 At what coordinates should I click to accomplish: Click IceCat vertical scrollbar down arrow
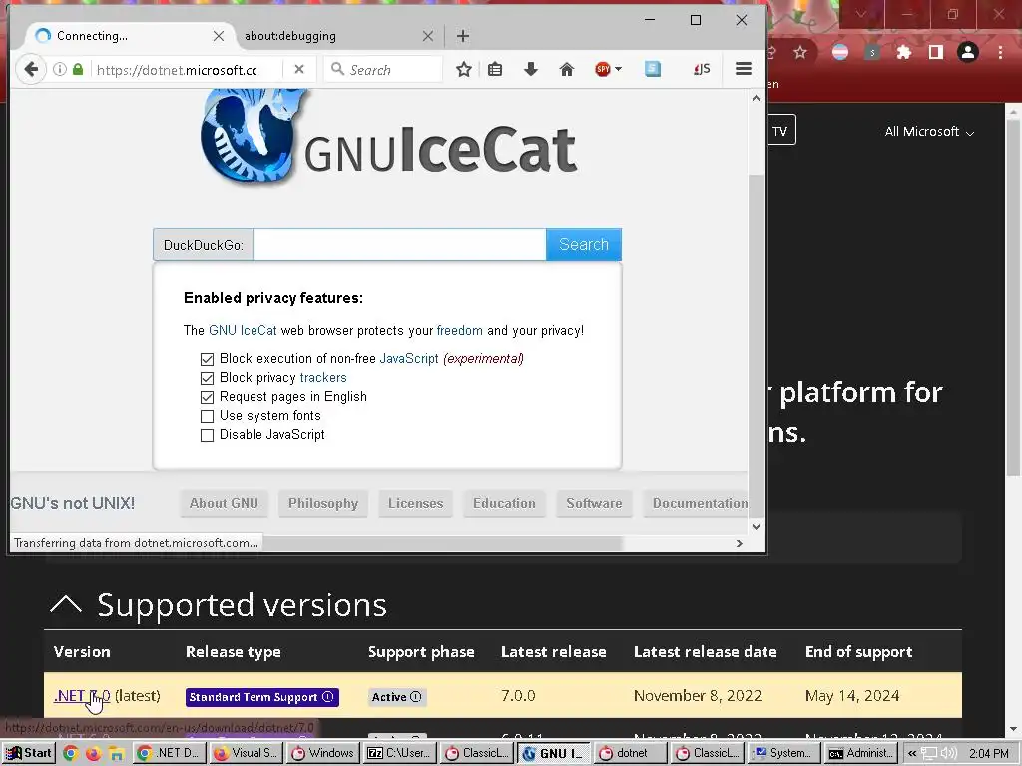coord(756,527)
